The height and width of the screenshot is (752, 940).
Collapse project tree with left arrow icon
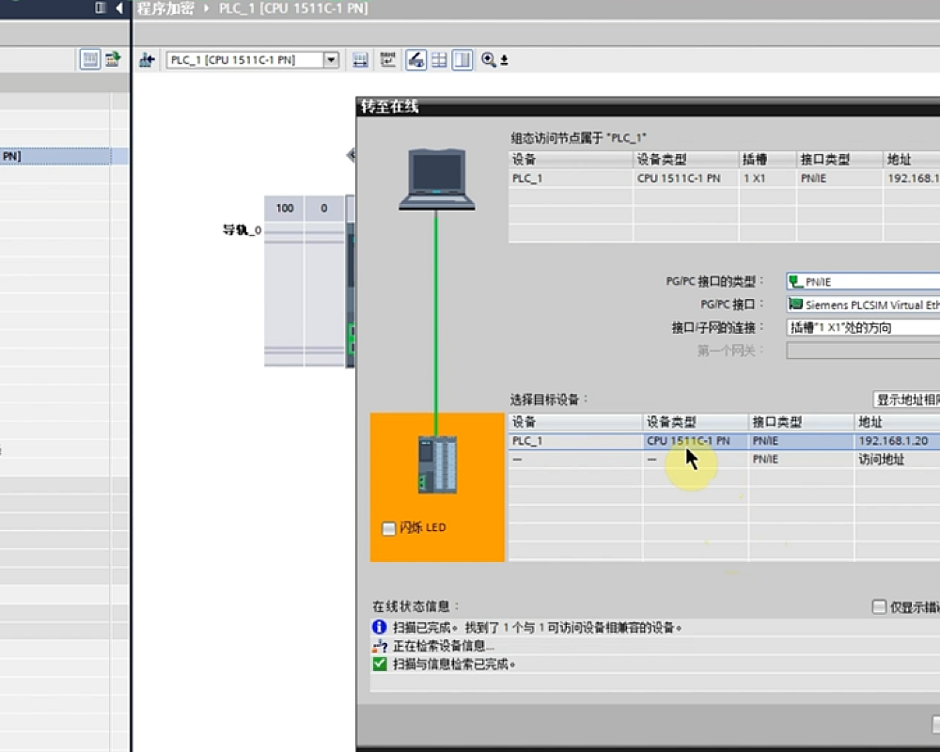pyautogui.click(x=118, y=8)
